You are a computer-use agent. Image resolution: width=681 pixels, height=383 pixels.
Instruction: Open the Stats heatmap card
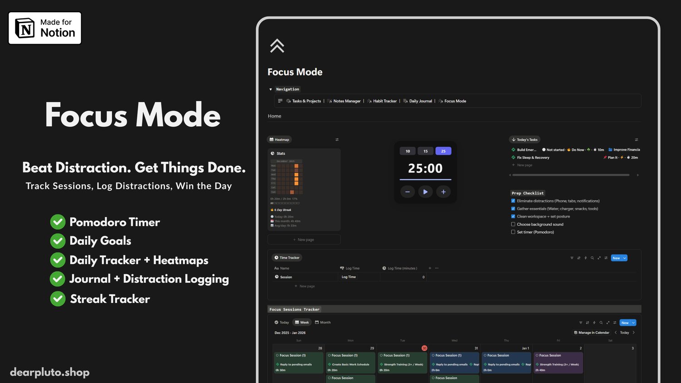(304, 189)
